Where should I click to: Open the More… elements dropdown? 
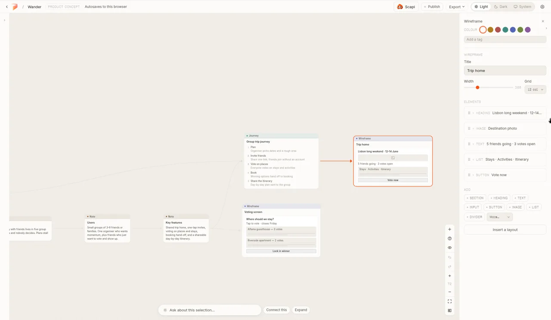point(499,217)
